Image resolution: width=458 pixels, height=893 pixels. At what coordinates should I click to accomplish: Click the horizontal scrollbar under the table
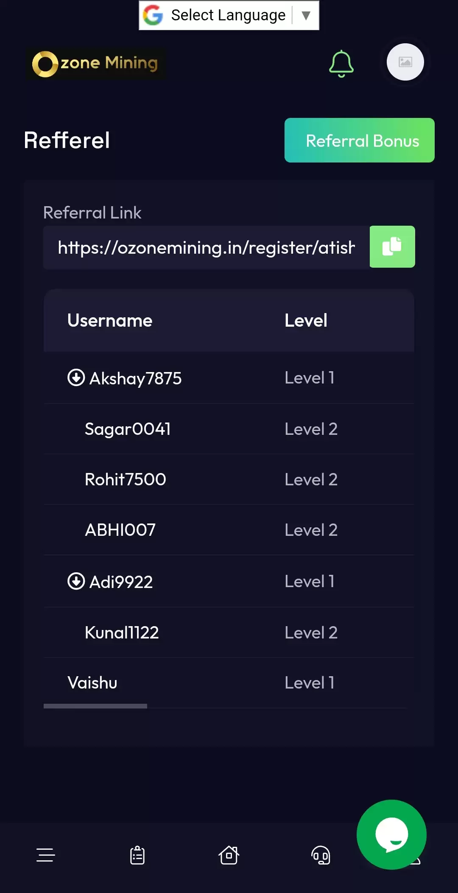click(95, 706)
